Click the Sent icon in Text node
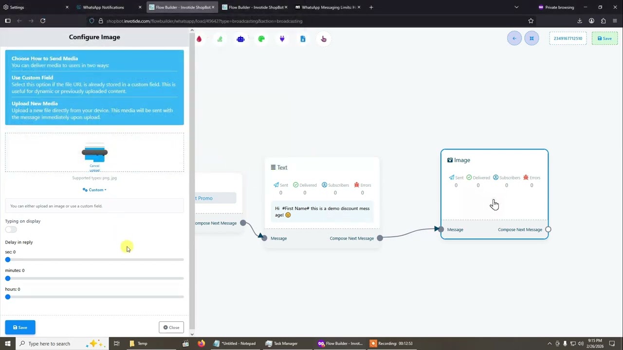Image resolution: width=623 pixels, height=350 pixels. tap(276, 185)
